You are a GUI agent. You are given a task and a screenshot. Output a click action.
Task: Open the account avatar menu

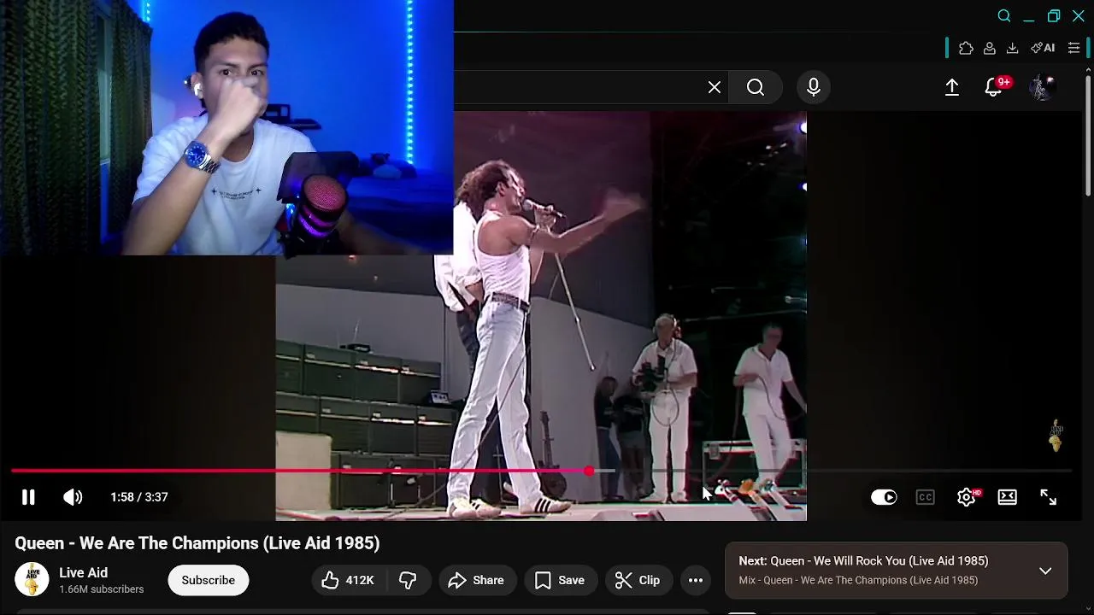coord(1042,87)
